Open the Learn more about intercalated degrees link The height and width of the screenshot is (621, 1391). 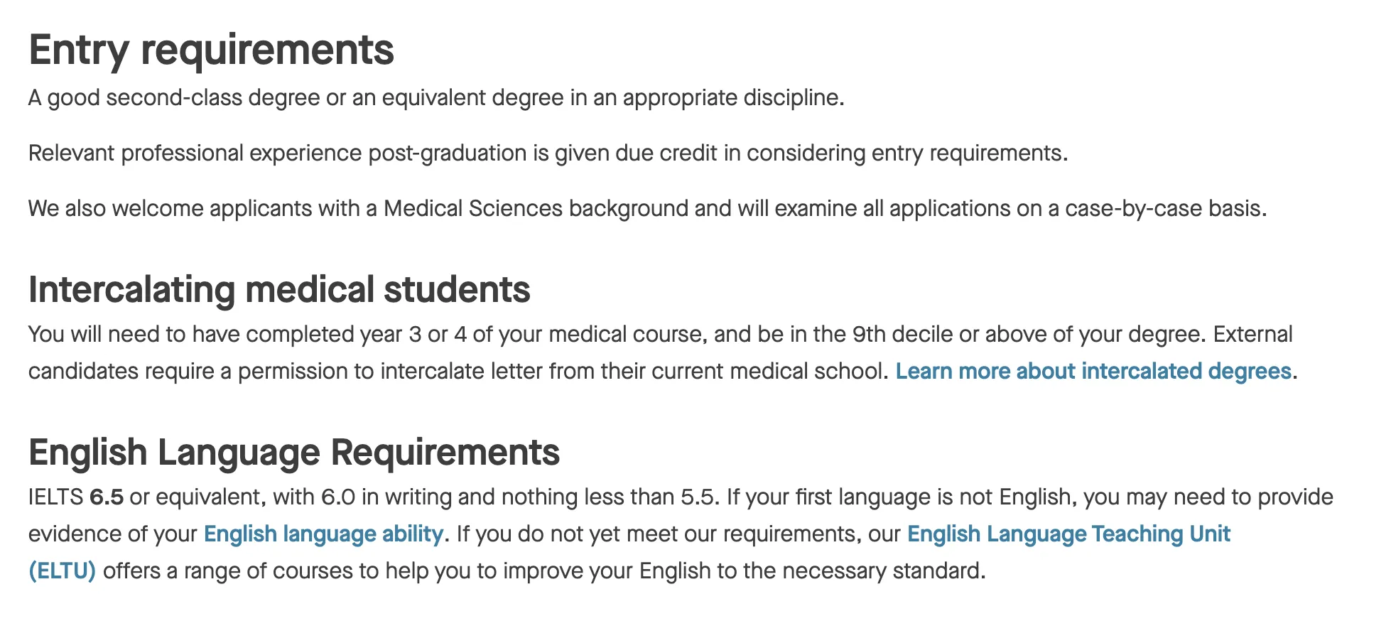tap(1093, 371)
